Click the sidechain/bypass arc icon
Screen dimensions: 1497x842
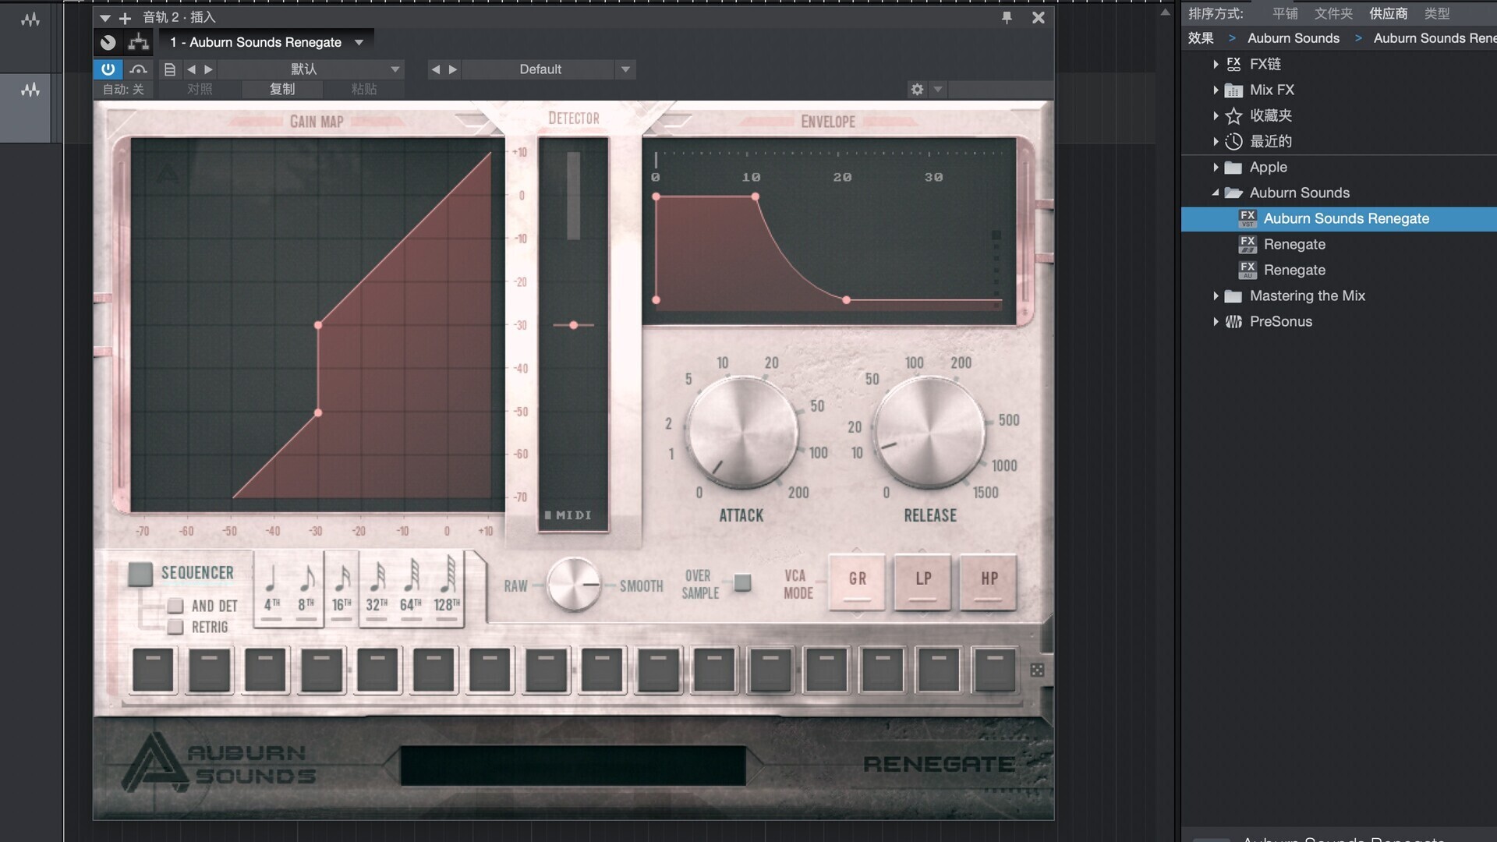pos(139,69)
